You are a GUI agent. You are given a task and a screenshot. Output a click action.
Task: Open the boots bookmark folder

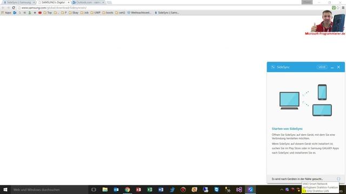108,13
